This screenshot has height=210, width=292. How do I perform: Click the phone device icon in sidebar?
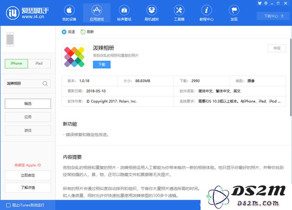tap(10, 40)
